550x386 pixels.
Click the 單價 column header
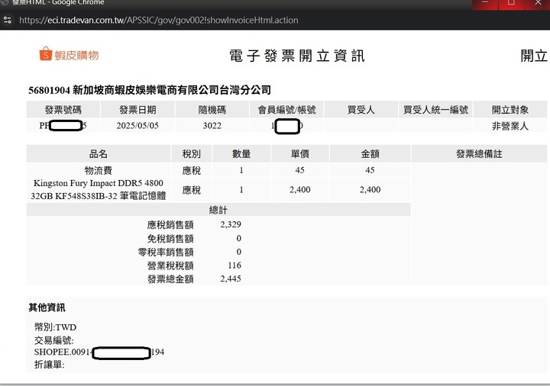point(300,154)
